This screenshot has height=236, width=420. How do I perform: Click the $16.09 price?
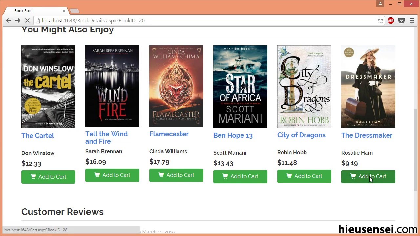coord(95,162)
